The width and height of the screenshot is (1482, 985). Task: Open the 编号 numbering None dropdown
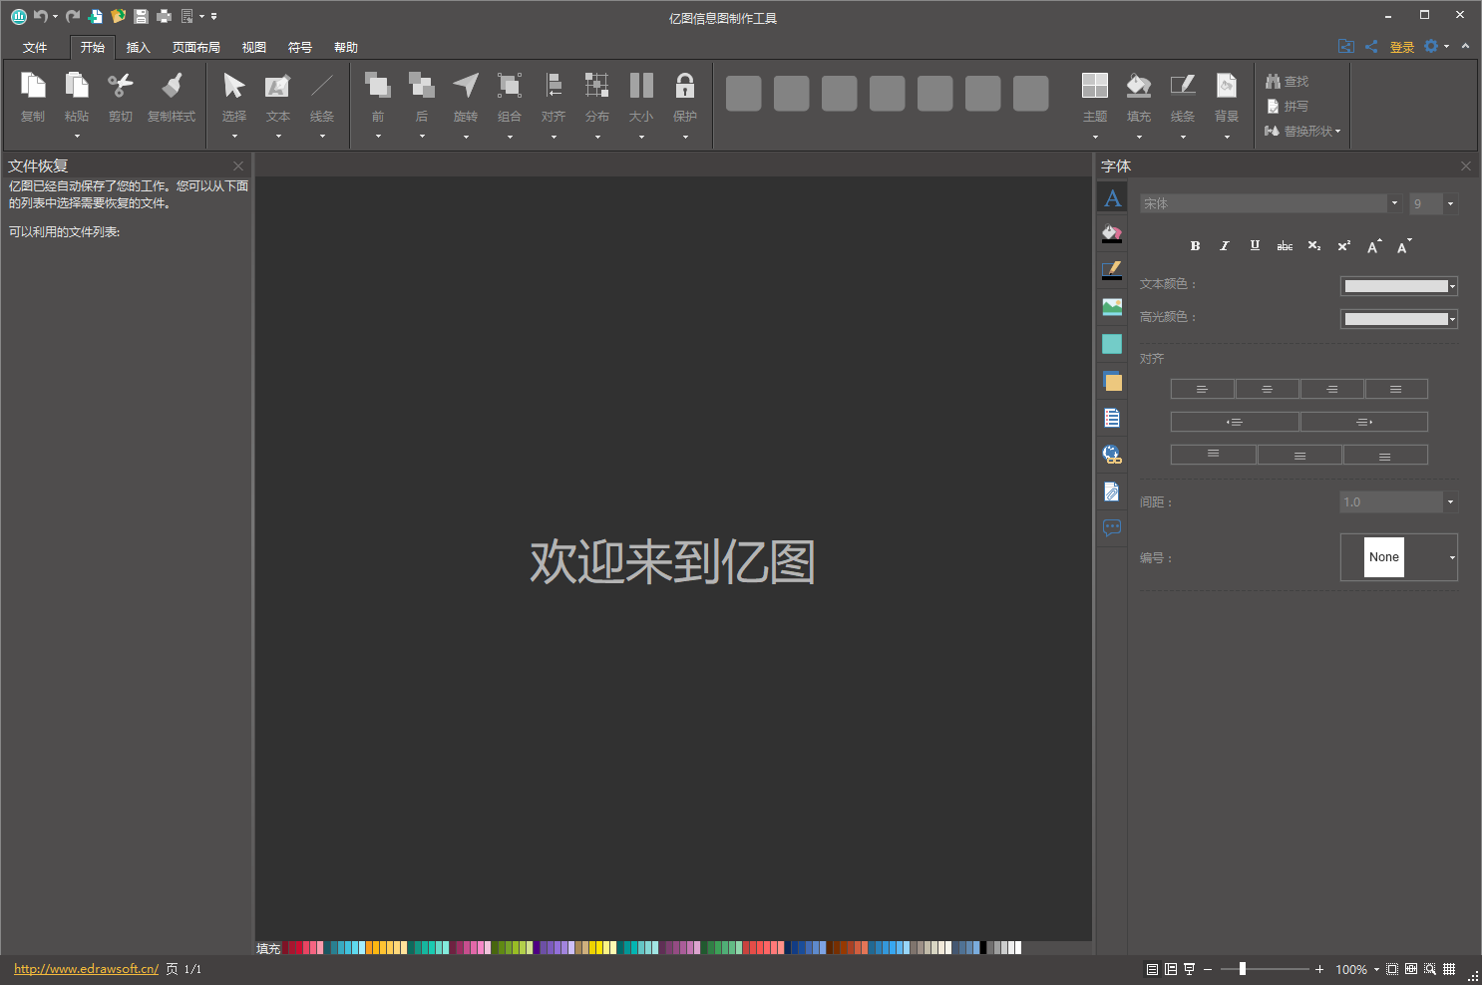1452,557
